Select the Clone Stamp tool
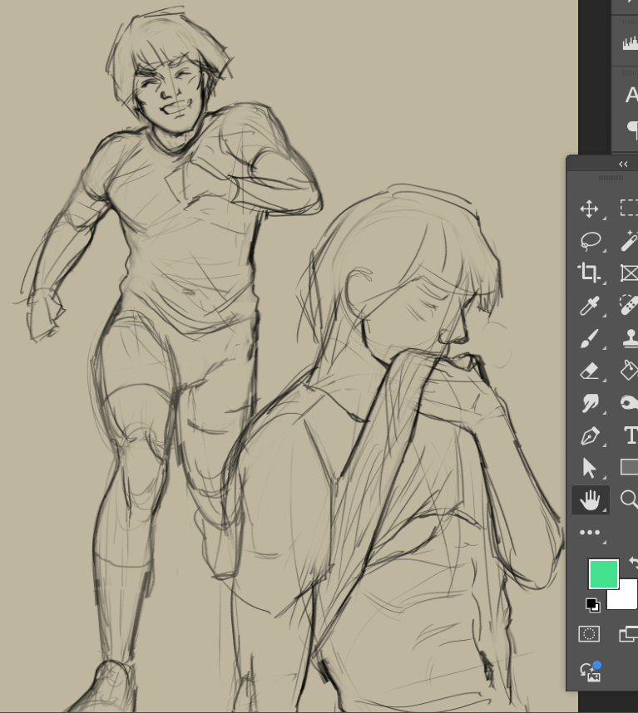 click(x=631, y=338)
